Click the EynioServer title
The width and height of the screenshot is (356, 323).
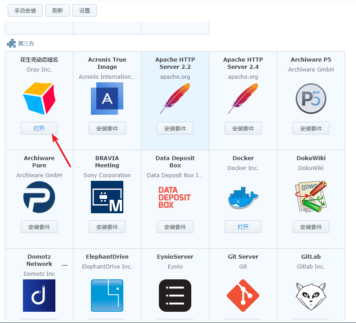click(175, 256)
